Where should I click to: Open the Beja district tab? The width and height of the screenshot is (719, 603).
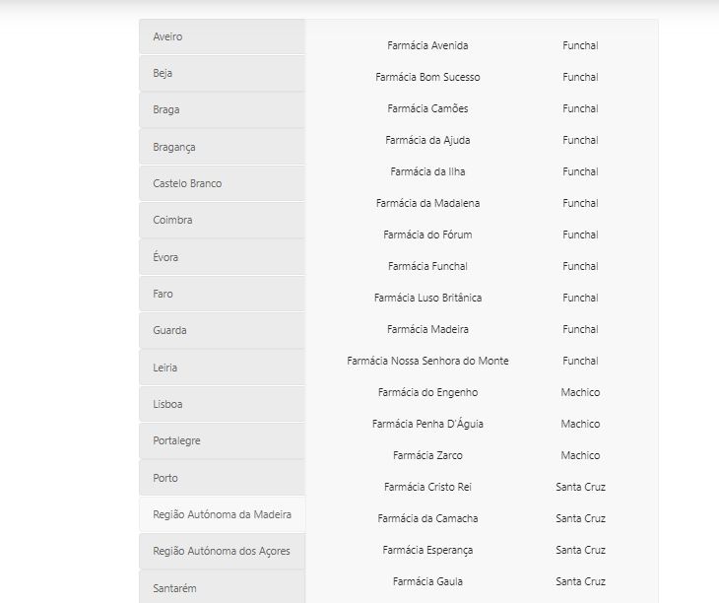222,73
